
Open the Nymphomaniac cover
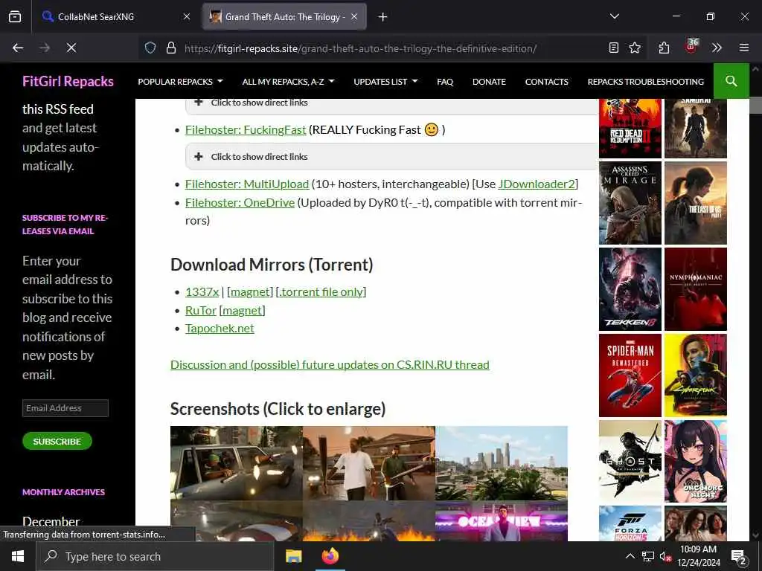[696, 289]
